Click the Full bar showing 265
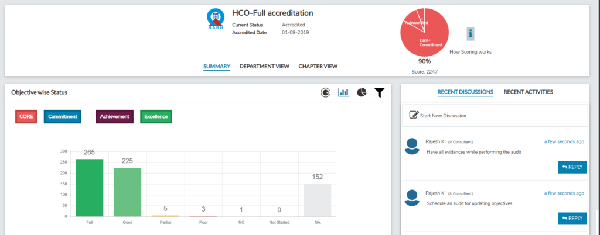600x235 pixels. coord(89,187)
